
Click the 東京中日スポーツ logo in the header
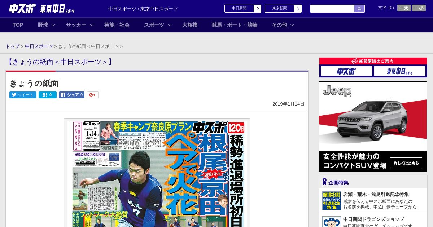point(58,9)
